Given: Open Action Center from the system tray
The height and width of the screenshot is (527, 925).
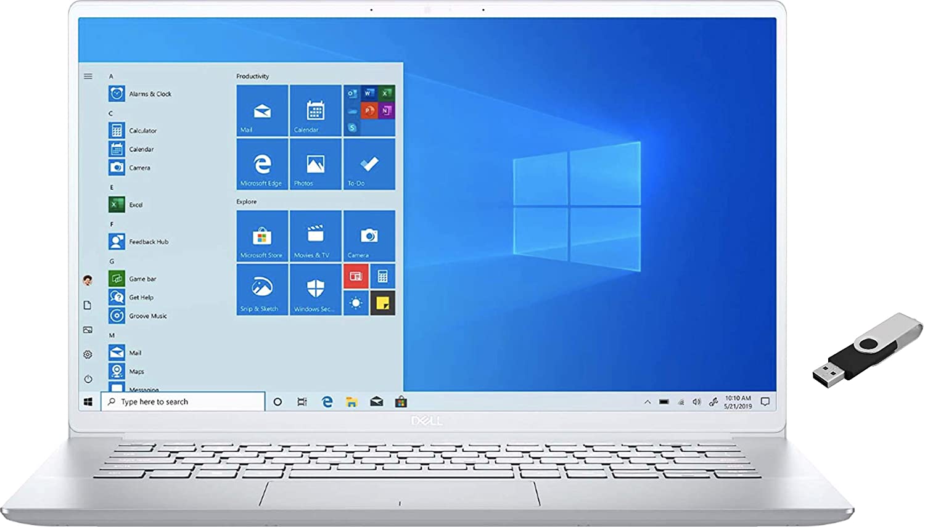Looking at the screenshot, I should [765, 401].
